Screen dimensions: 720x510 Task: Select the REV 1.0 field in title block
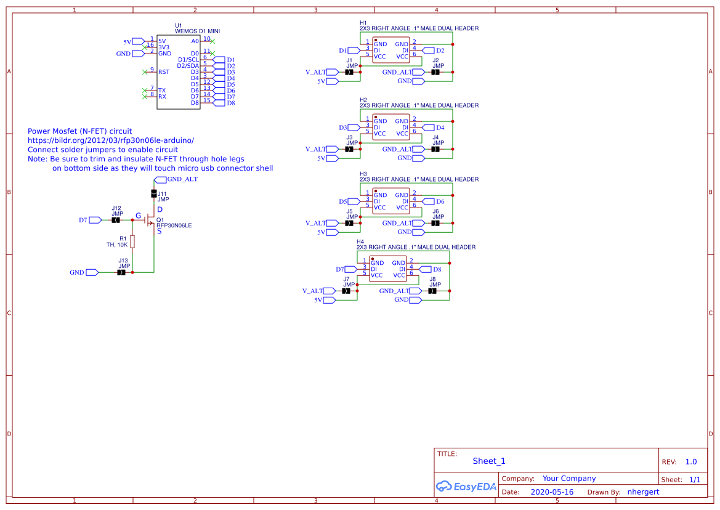690,461
